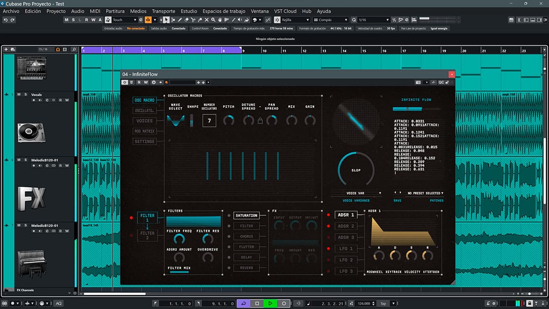Select the Draw pencil tool
The width and height of the screenshot is (549, 309).
[180, 20]
